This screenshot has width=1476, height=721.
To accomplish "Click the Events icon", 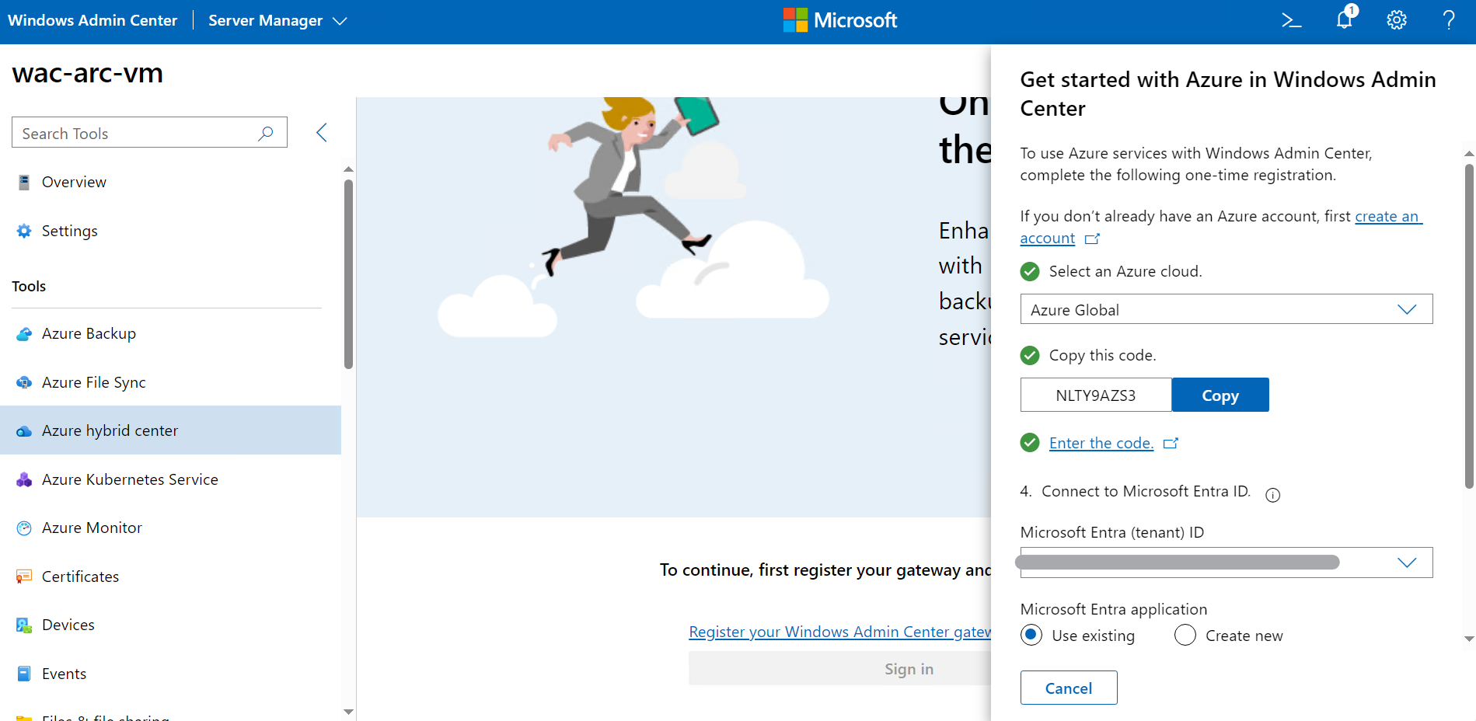I will [x=24, y=674].
